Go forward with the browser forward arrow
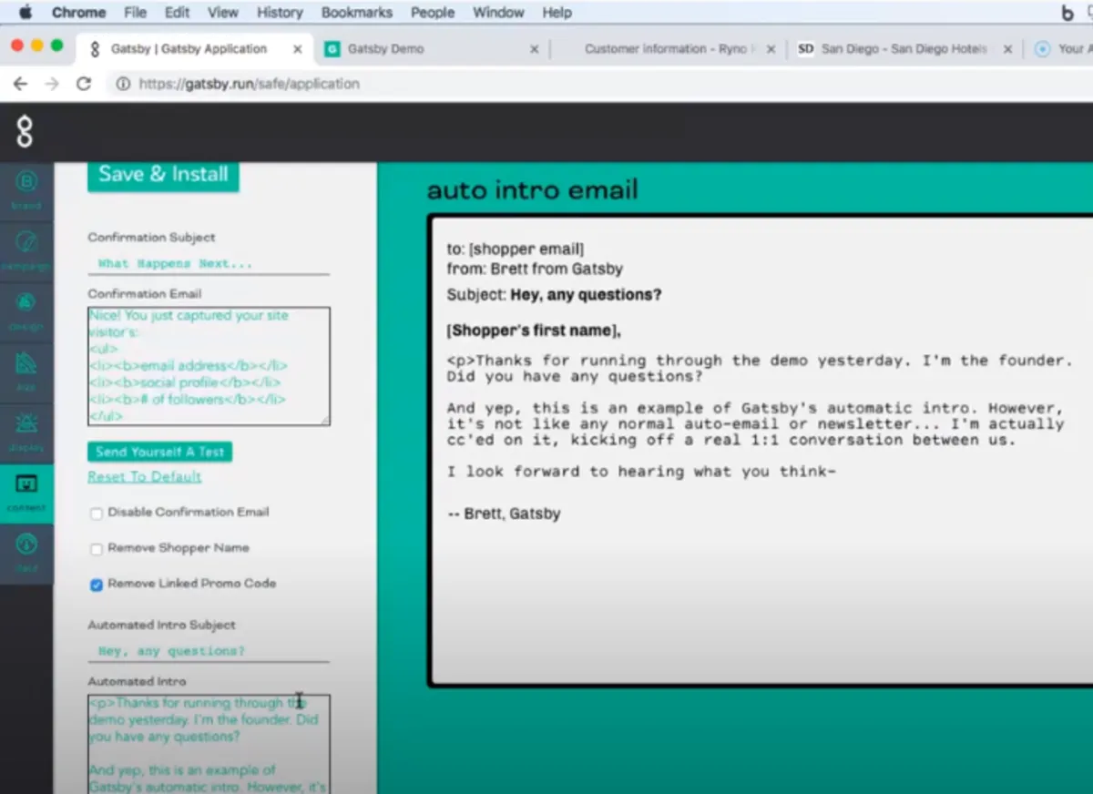This screenshot has width=1093, height=794. coord(52,84)
